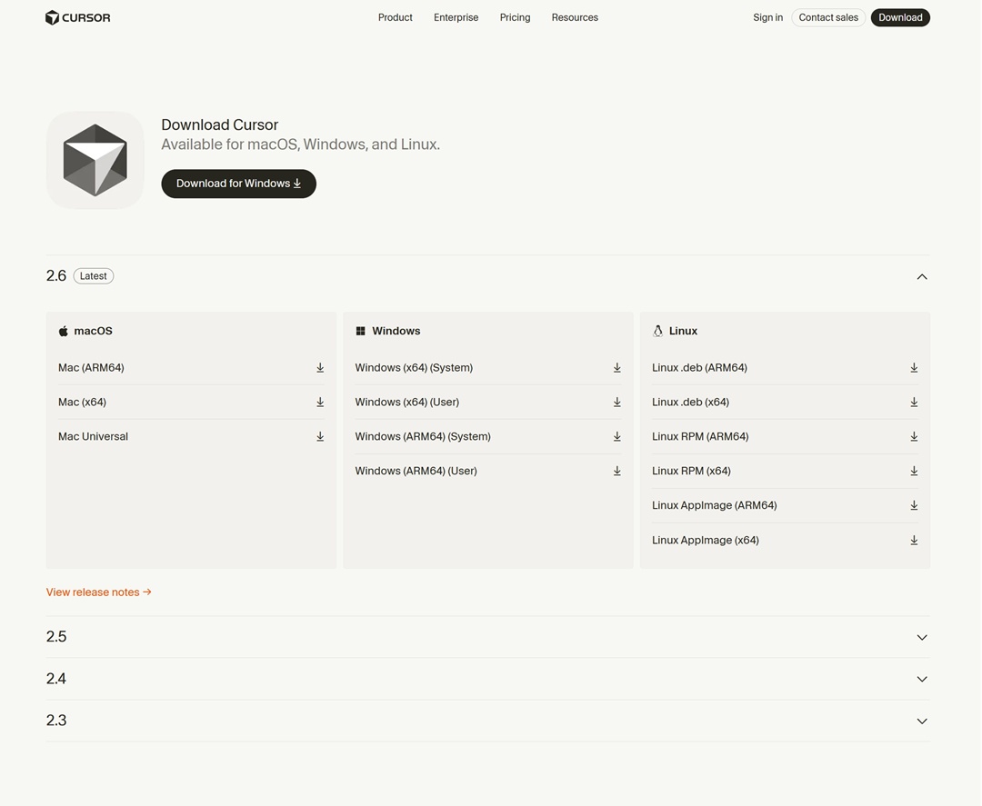The height and width of the screenshot is (806, 982).
Task: Click the large Cursor app icon
Action: [x=95, y=161]
